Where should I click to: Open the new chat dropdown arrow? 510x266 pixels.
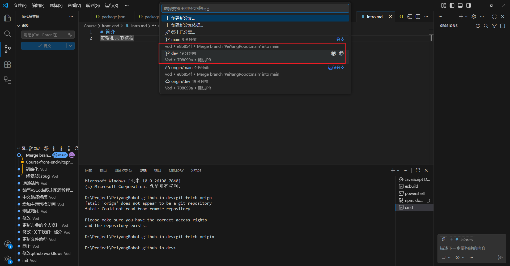pyautogui.click(x=466, y=16)
